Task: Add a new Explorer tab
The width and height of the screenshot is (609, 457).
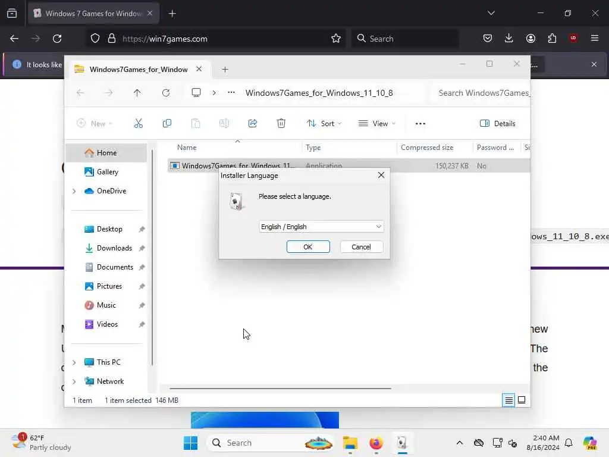Action: (225, 70)
